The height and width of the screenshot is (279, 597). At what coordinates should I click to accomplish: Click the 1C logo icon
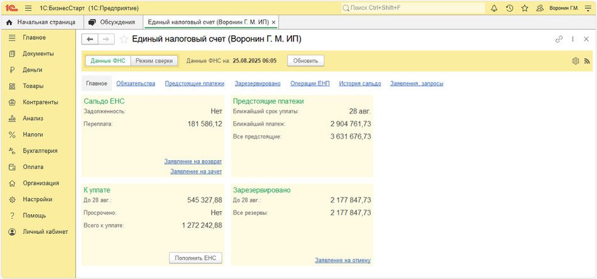pos(12,8)
